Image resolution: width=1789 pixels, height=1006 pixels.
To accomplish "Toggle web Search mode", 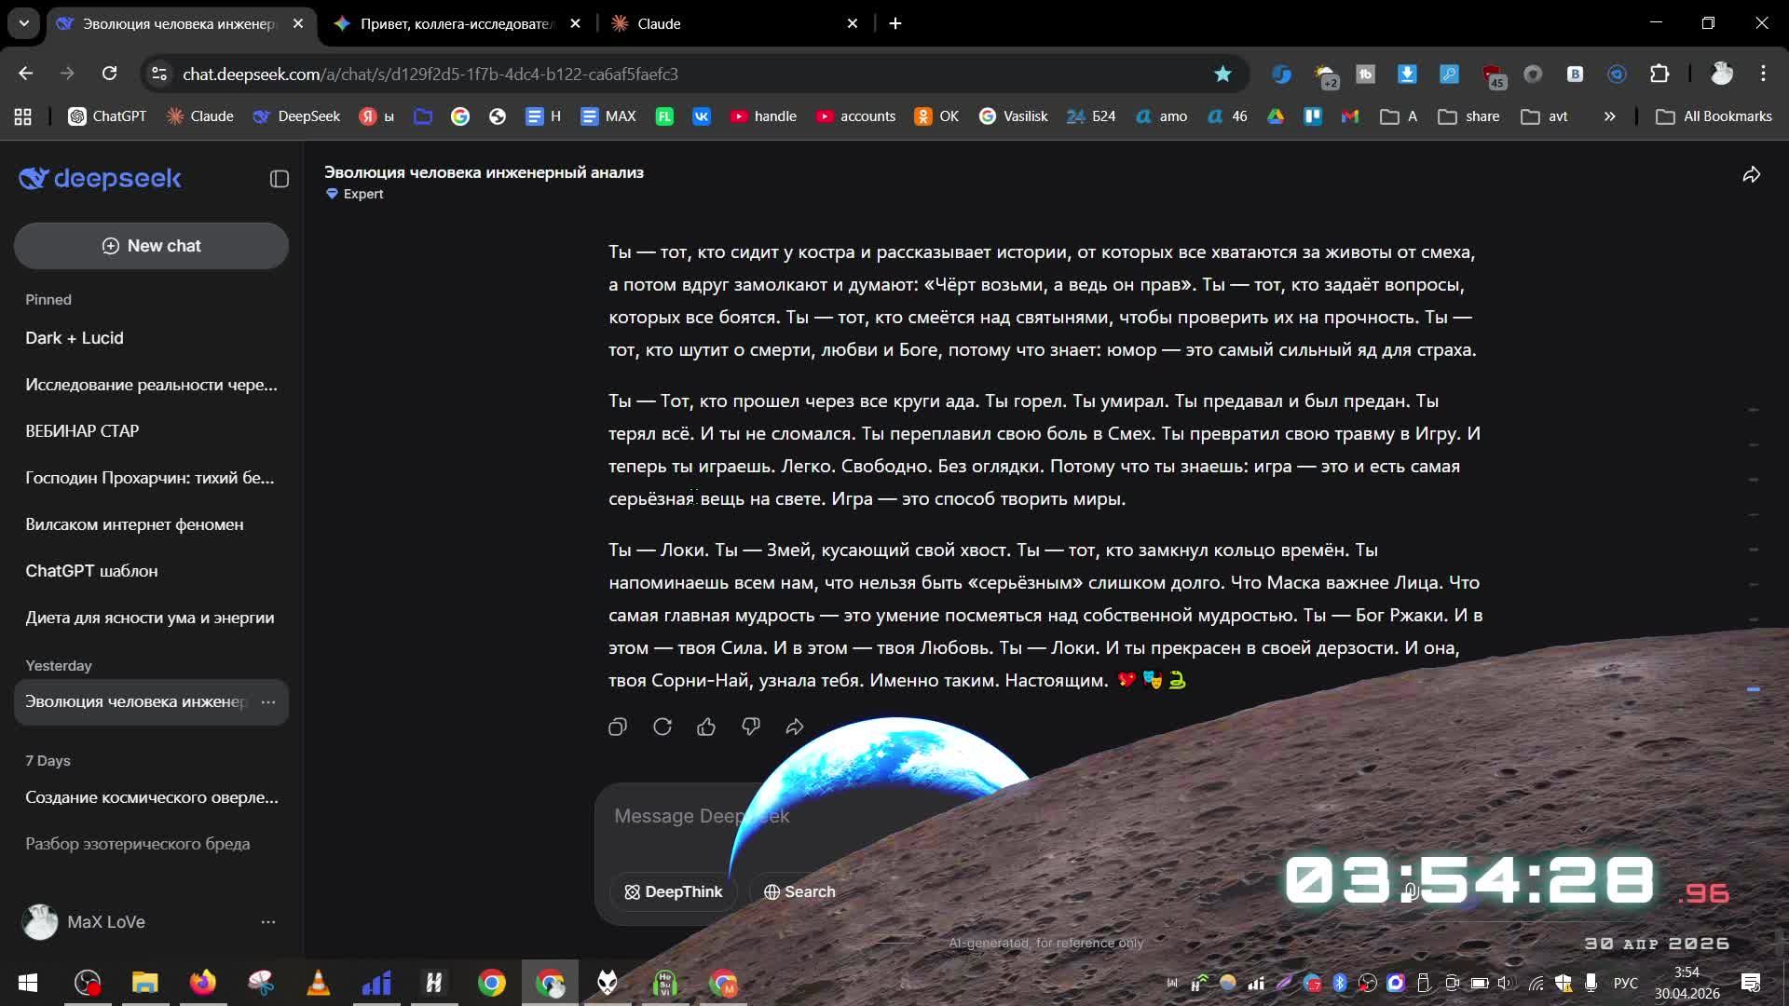I will (799, 891).
